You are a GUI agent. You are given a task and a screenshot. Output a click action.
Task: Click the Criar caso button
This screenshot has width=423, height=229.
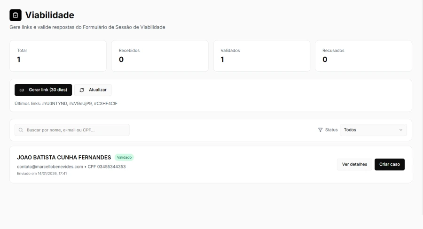click(x=389, y=164)
